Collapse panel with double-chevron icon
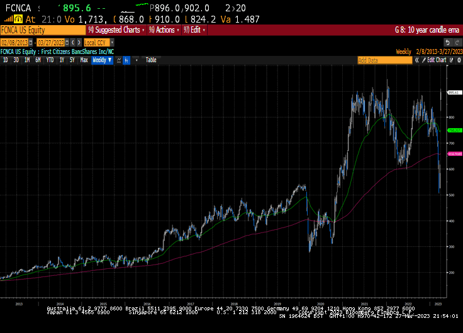The width and height of the screenshot is (463, 333). pyautogui.click(x=416, y=60)
